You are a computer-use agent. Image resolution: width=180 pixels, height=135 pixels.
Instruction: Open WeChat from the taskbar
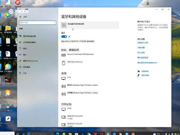tap(89, 134)
